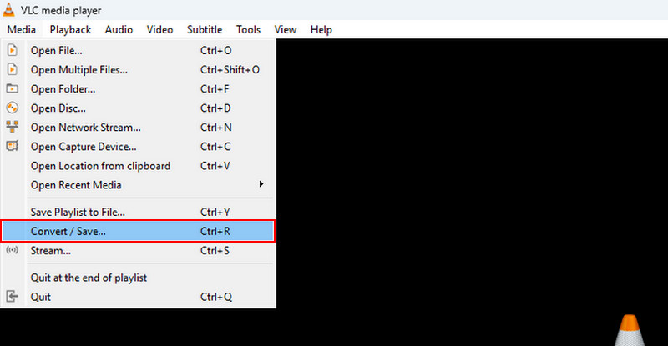Image resolution: width=668 pixels, height=346 pixels.
Task: Click the black video display area
Action: click(x=468, y=167)
